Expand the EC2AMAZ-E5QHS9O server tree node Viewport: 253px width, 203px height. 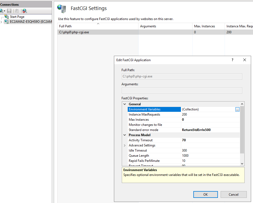pyautogui.click(x=1, y=22)
